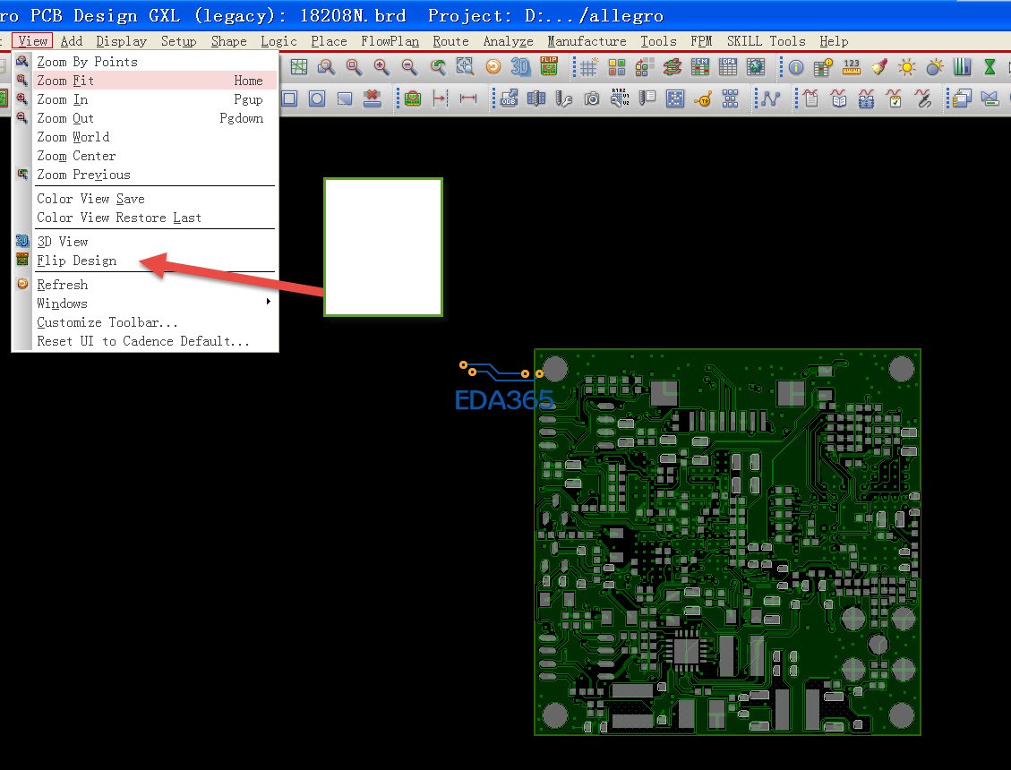Open the Constraint Manager (CM) icon
1011x770 pixels.
(700, 67)
